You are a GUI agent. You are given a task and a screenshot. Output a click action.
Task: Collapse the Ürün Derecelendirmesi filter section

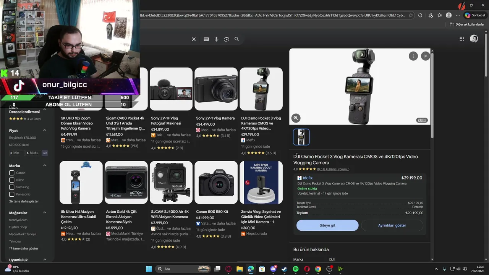pos(45,109)
